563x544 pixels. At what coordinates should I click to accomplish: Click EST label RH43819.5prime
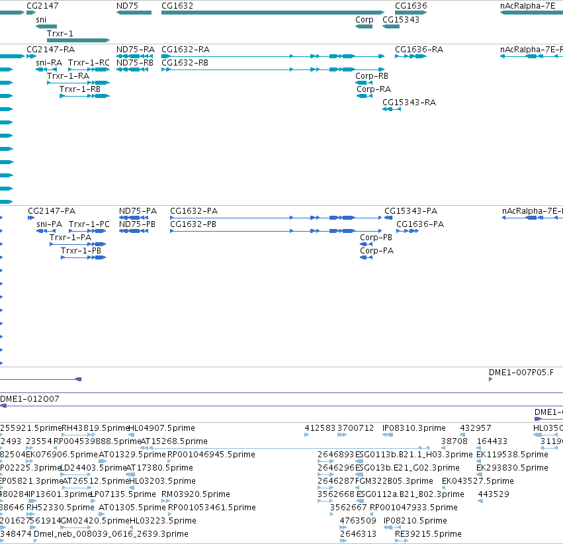point(95,428)
